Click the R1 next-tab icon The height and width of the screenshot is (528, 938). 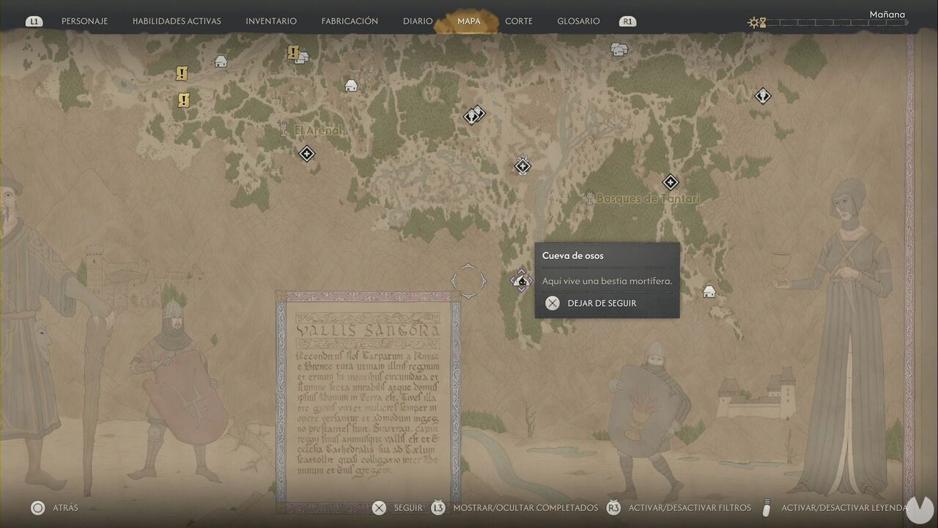627,21
